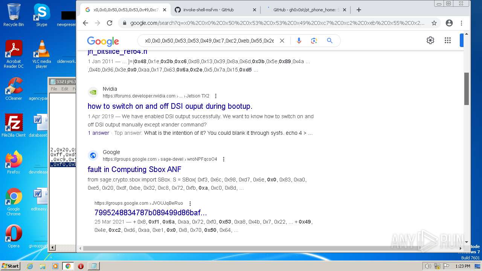Image resolution: width=482 pixels, height=271 pixels.
Task: Open Nvidia DSI output forum result
Action: 170,106
